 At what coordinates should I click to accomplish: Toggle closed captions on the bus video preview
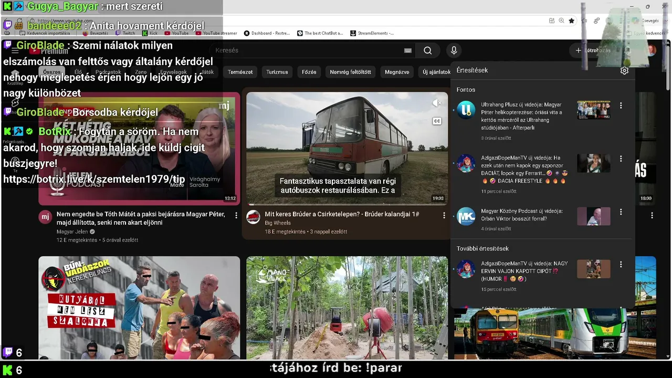pos(437,121)
